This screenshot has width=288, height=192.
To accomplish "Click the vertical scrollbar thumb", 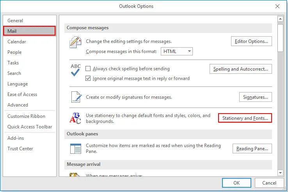I will pyautogui.click(x=280, y=38).
